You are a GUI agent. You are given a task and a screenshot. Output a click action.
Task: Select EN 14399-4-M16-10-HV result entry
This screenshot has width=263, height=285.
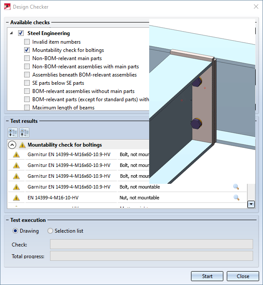point(53,198)
